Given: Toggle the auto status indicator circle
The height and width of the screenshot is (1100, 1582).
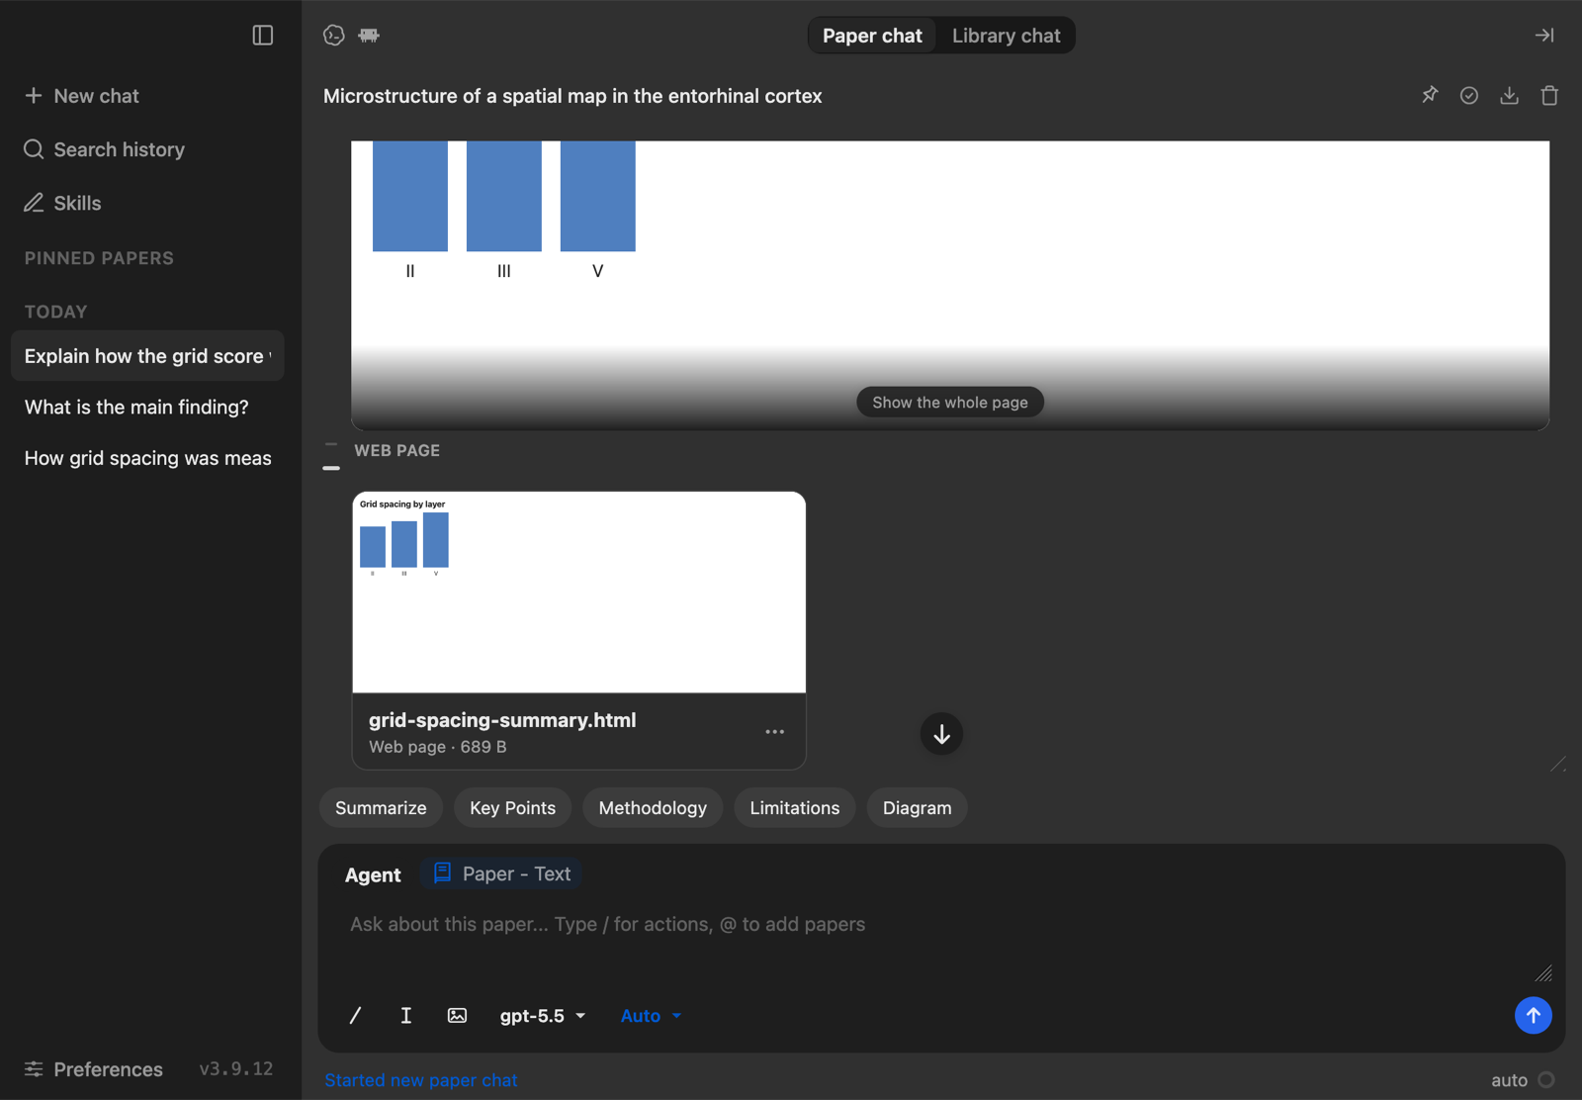Looking at the screenshot, I should 1546,1080.
